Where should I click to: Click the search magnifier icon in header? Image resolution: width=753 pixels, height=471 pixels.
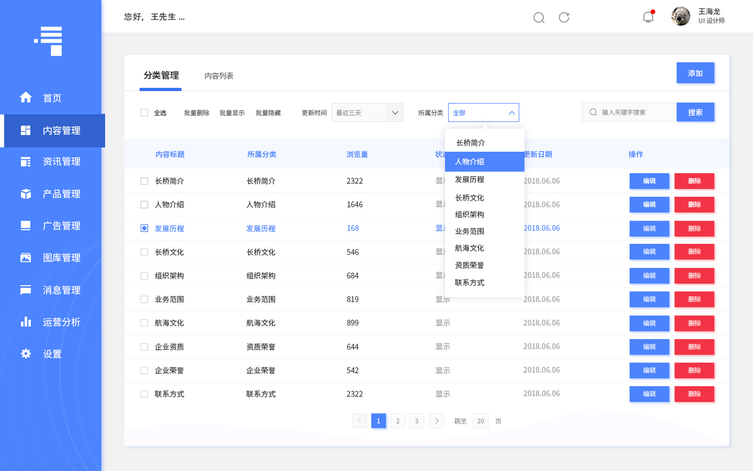coord(539,18)
